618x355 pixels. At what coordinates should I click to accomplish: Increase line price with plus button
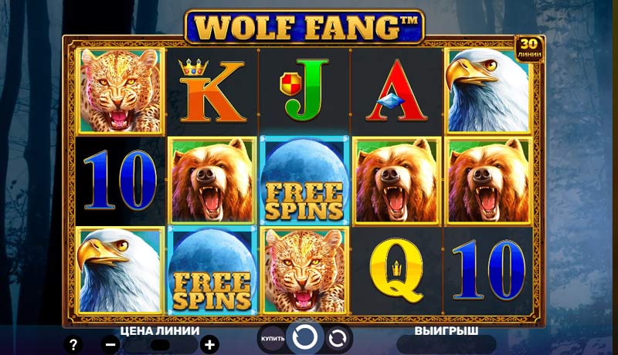coord(209,345)
